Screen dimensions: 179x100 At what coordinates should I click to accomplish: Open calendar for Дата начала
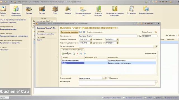coord(117,39)
